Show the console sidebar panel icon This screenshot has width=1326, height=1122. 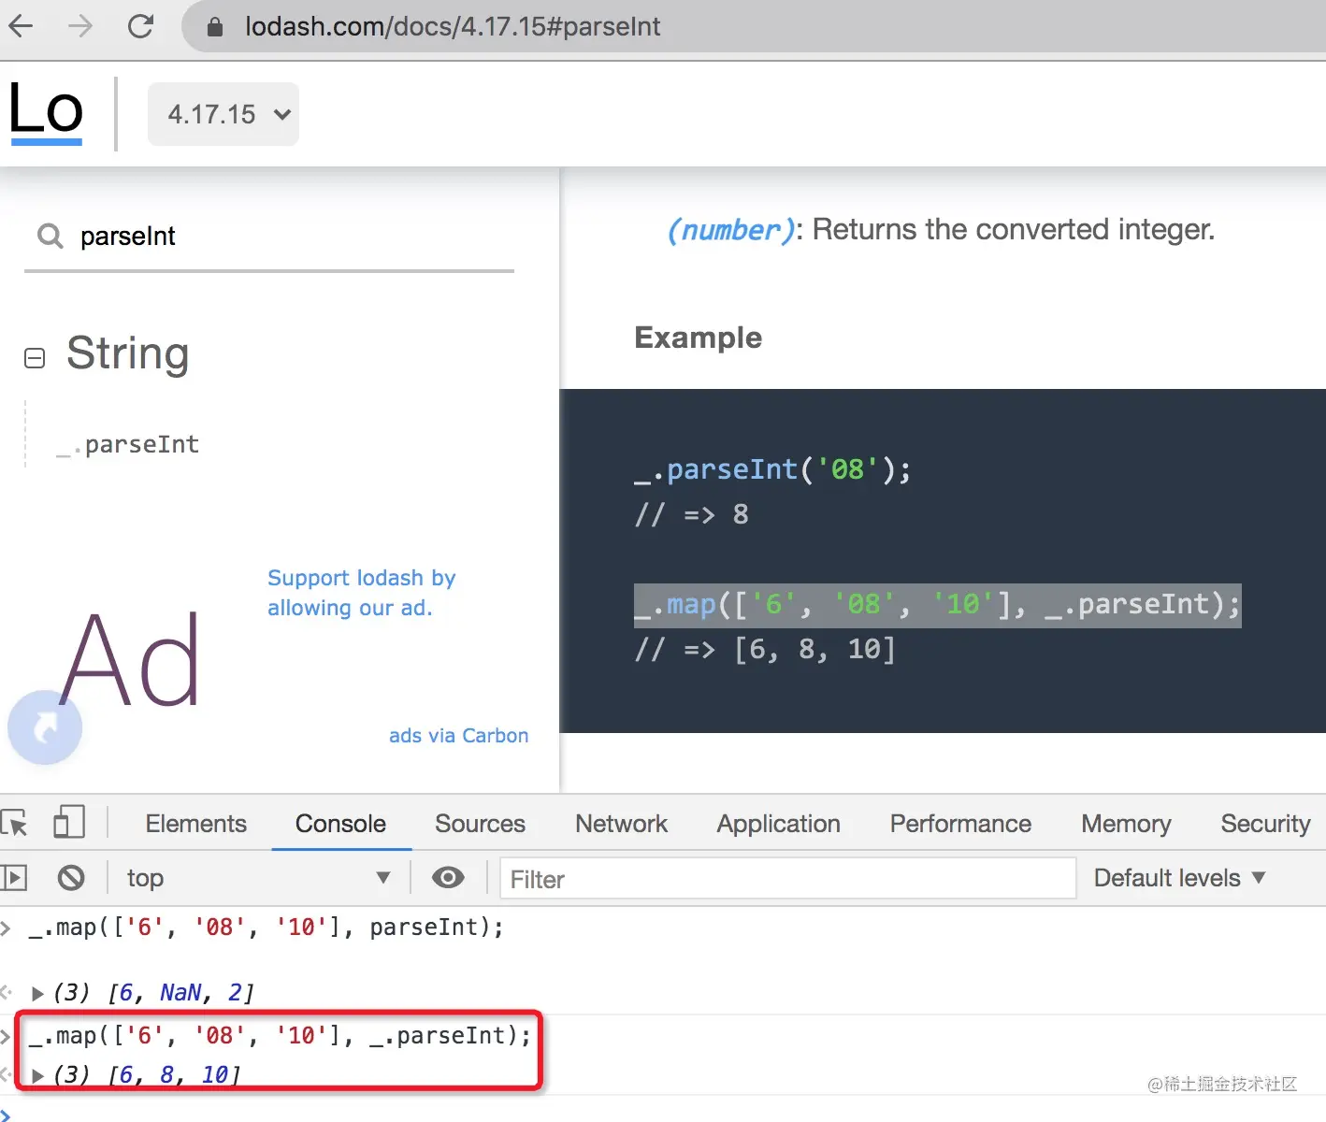[13, 878]
